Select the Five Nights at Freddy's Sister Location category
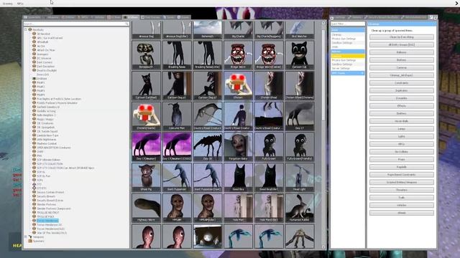This screenshot has width=460, height=258. [59, 99]
